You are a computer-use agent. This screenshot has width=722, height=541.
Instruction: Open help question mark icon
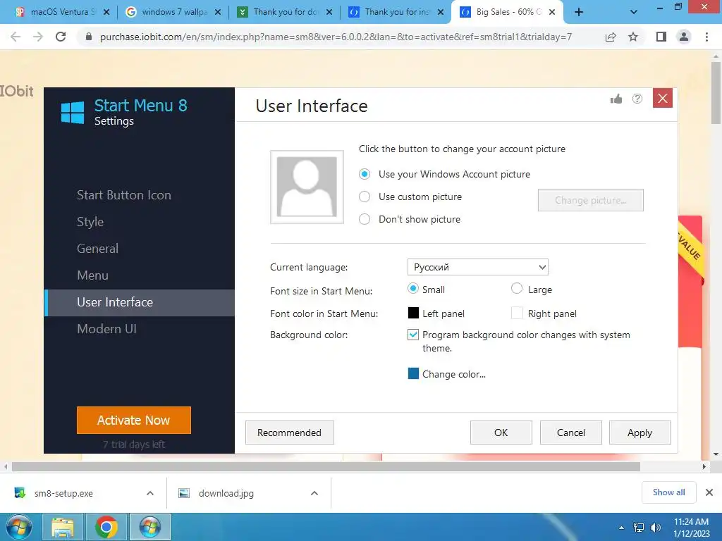[637, 99]
